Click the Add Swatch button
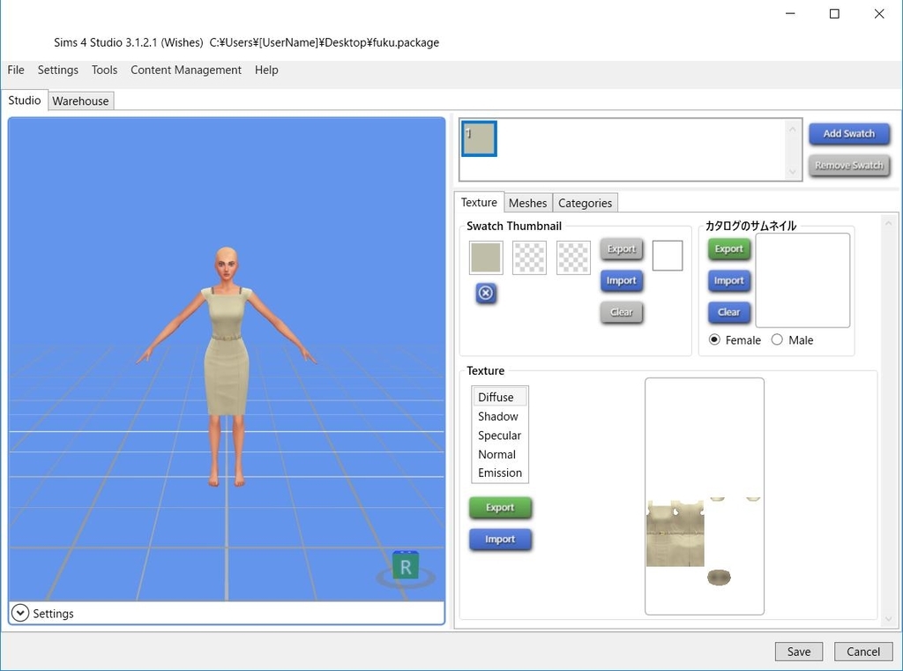 pos(849,134)
